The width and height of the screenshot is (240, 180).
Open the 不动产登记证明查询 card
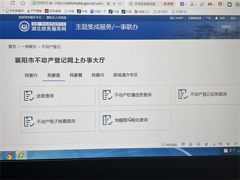click(x=207, y=95)
